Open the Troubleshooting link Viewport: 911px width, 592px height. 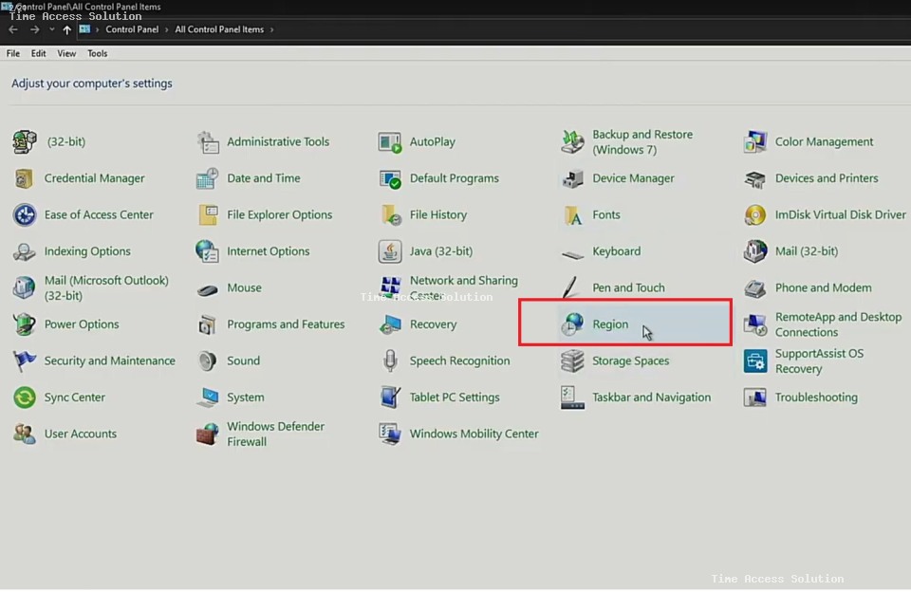pos(816,398)
